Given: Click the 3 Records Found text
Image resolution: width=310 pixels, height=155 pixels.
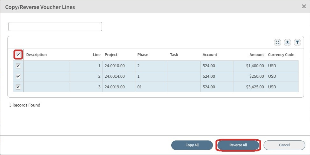Looking at the screenshot, I should pyautogui.click(x=25, y=105).
